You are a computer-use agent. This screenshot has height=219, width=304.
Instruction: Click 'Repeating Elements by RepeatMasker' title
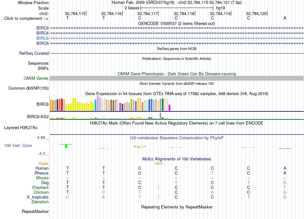177,207
